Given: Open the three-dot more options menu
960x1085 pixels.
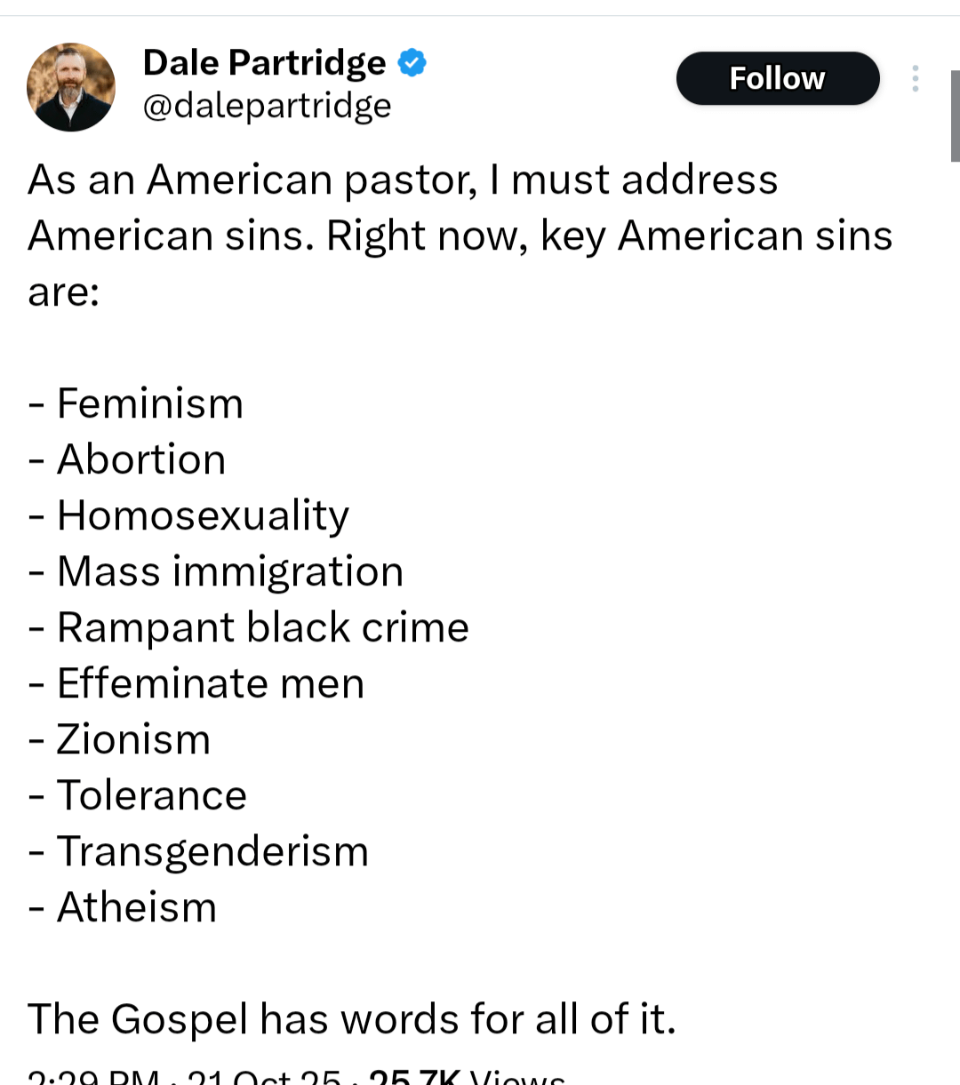Looking at the screenshot, I should click(x=915, y=79).
